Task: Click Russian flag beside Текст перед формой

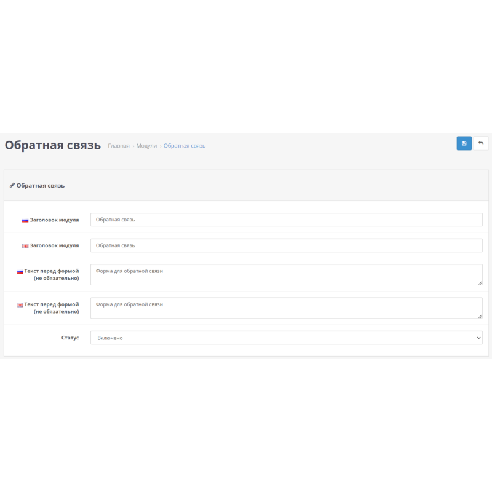Action: coord(20,271)
